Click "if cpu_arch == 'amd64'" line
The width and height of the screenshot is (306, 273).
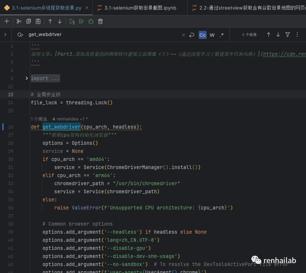pyautogui.click(x=76, y=159)
